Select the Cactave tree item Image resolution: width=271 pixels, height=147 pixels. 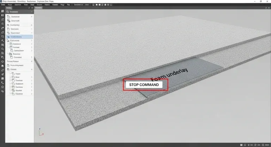point(17,87)
